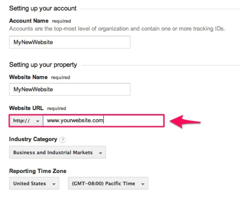The width and height of the screenshot is (240, 198).
Task: Click the caret arrow beside http://
Action: tap(38, 121)
